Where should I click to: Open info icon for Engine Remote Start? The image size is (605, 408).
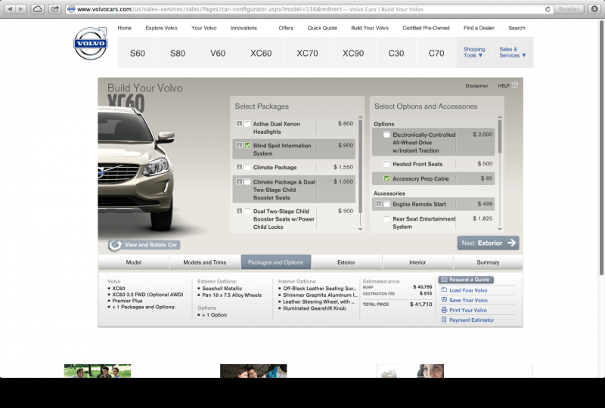[379, 203]
